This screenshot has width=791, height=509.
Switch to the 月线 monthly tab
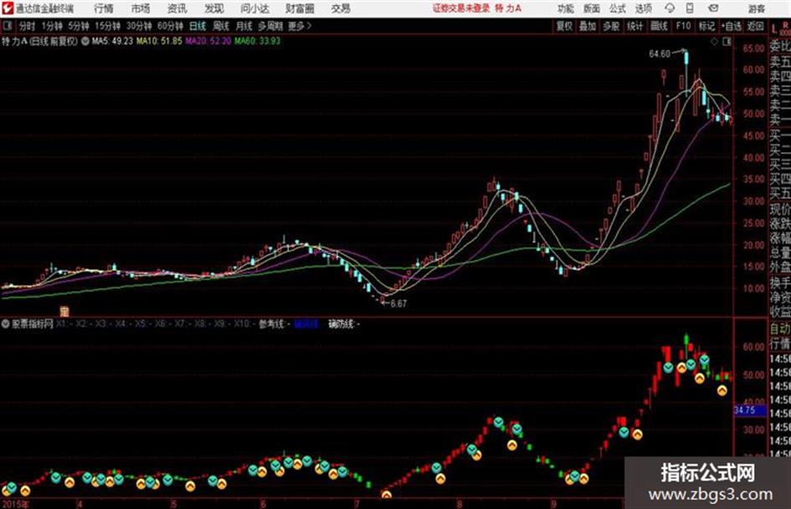244,26
